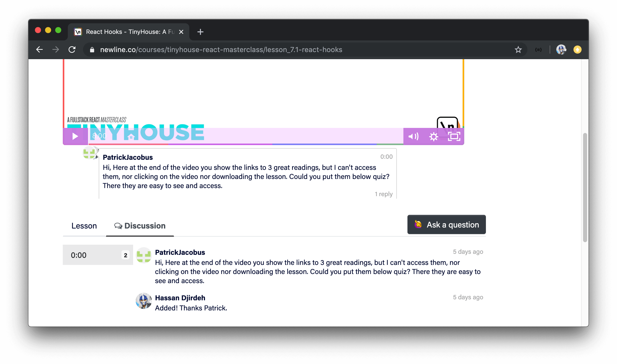Click PatrickJacobus name in video comment popup
The image size is (617, 364).
[128, 157]
